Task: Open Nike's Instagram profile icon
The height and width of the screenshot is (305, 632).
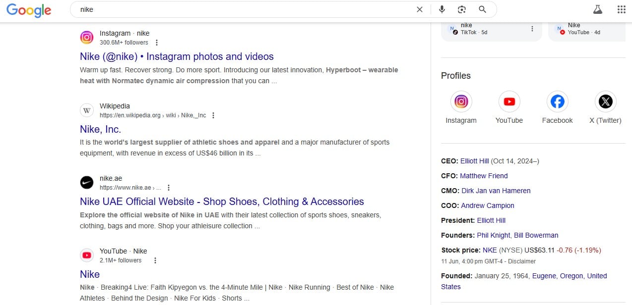Action: pos(461,102)
